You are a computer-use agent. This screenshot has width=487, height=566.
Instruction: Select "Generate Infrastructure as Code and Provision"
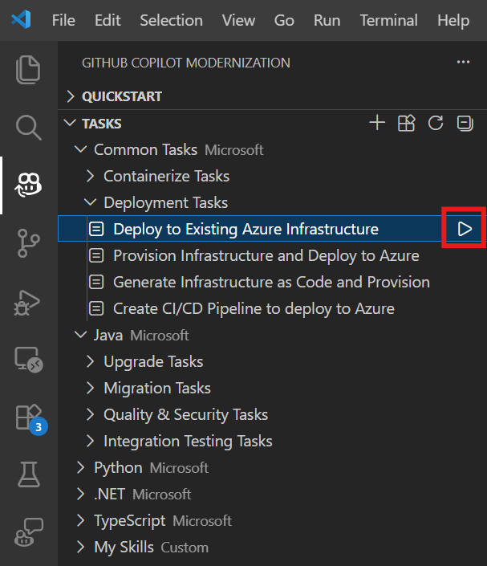(x=271, y=282)
